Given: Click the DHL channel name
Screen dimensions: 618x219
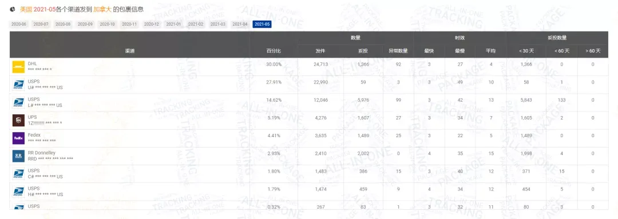Looking at the screenshot, I should click(32, 63).
